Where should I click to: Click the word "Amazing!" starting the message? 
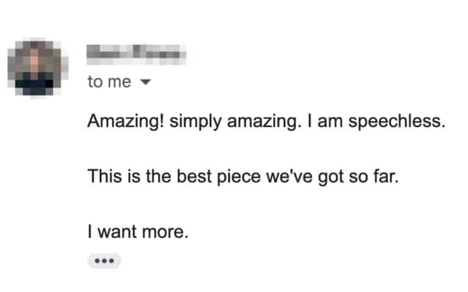click(126, 120)
